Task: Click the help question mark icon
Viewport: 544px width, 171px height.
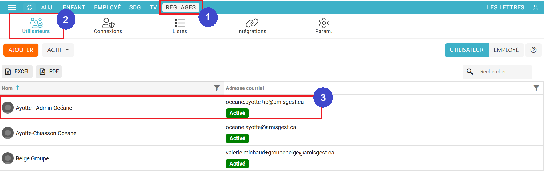Action: 533,50
